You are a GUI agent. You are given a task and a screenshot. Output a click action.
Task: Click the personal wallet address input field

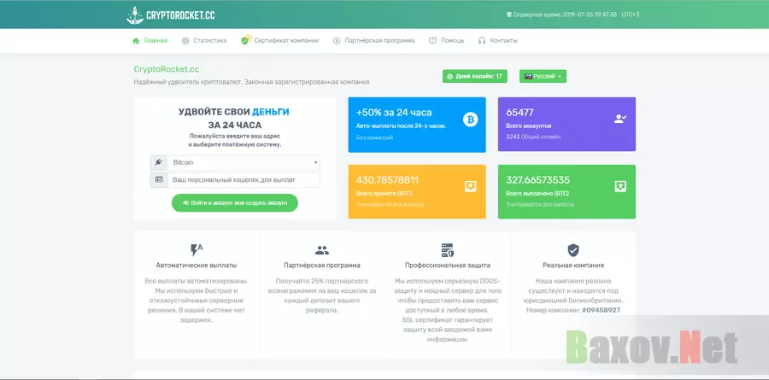[x=244, y=180]
